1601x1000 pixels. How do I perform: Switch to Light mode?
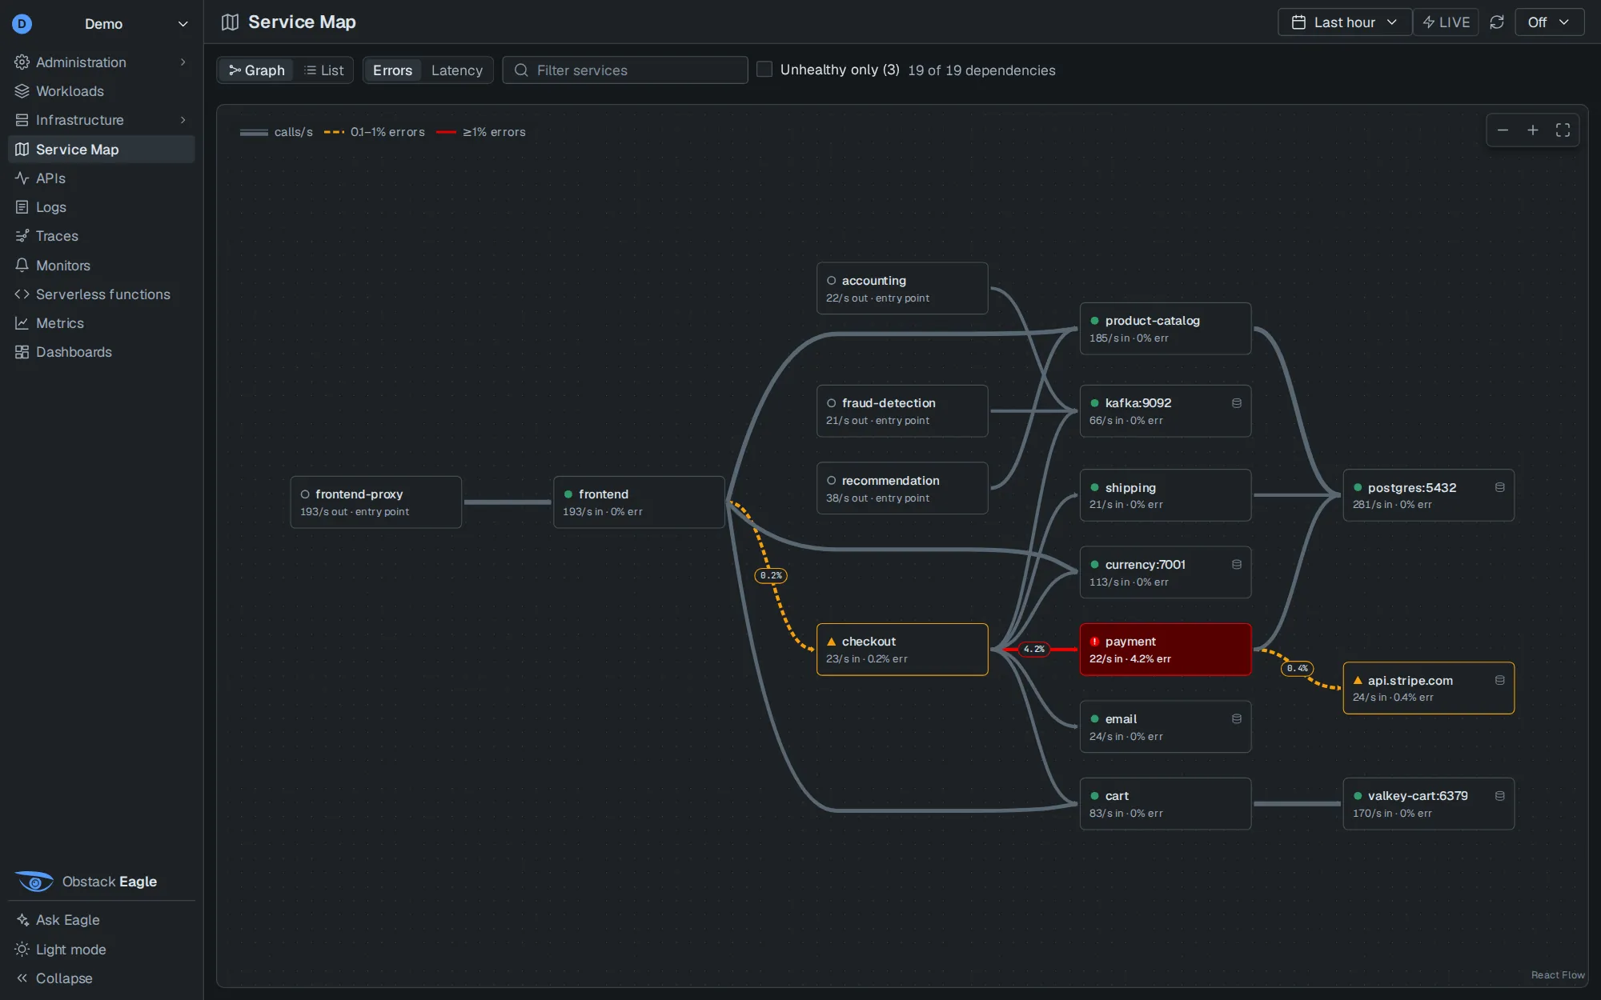(x=101, y=950)
